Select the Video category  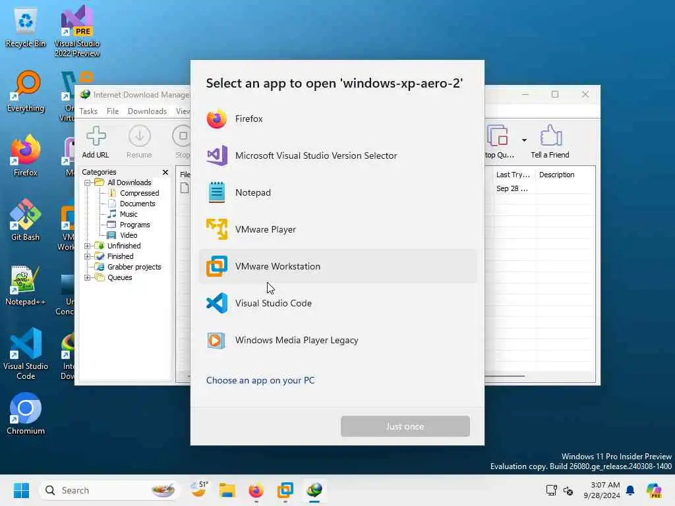click(129, 235)
